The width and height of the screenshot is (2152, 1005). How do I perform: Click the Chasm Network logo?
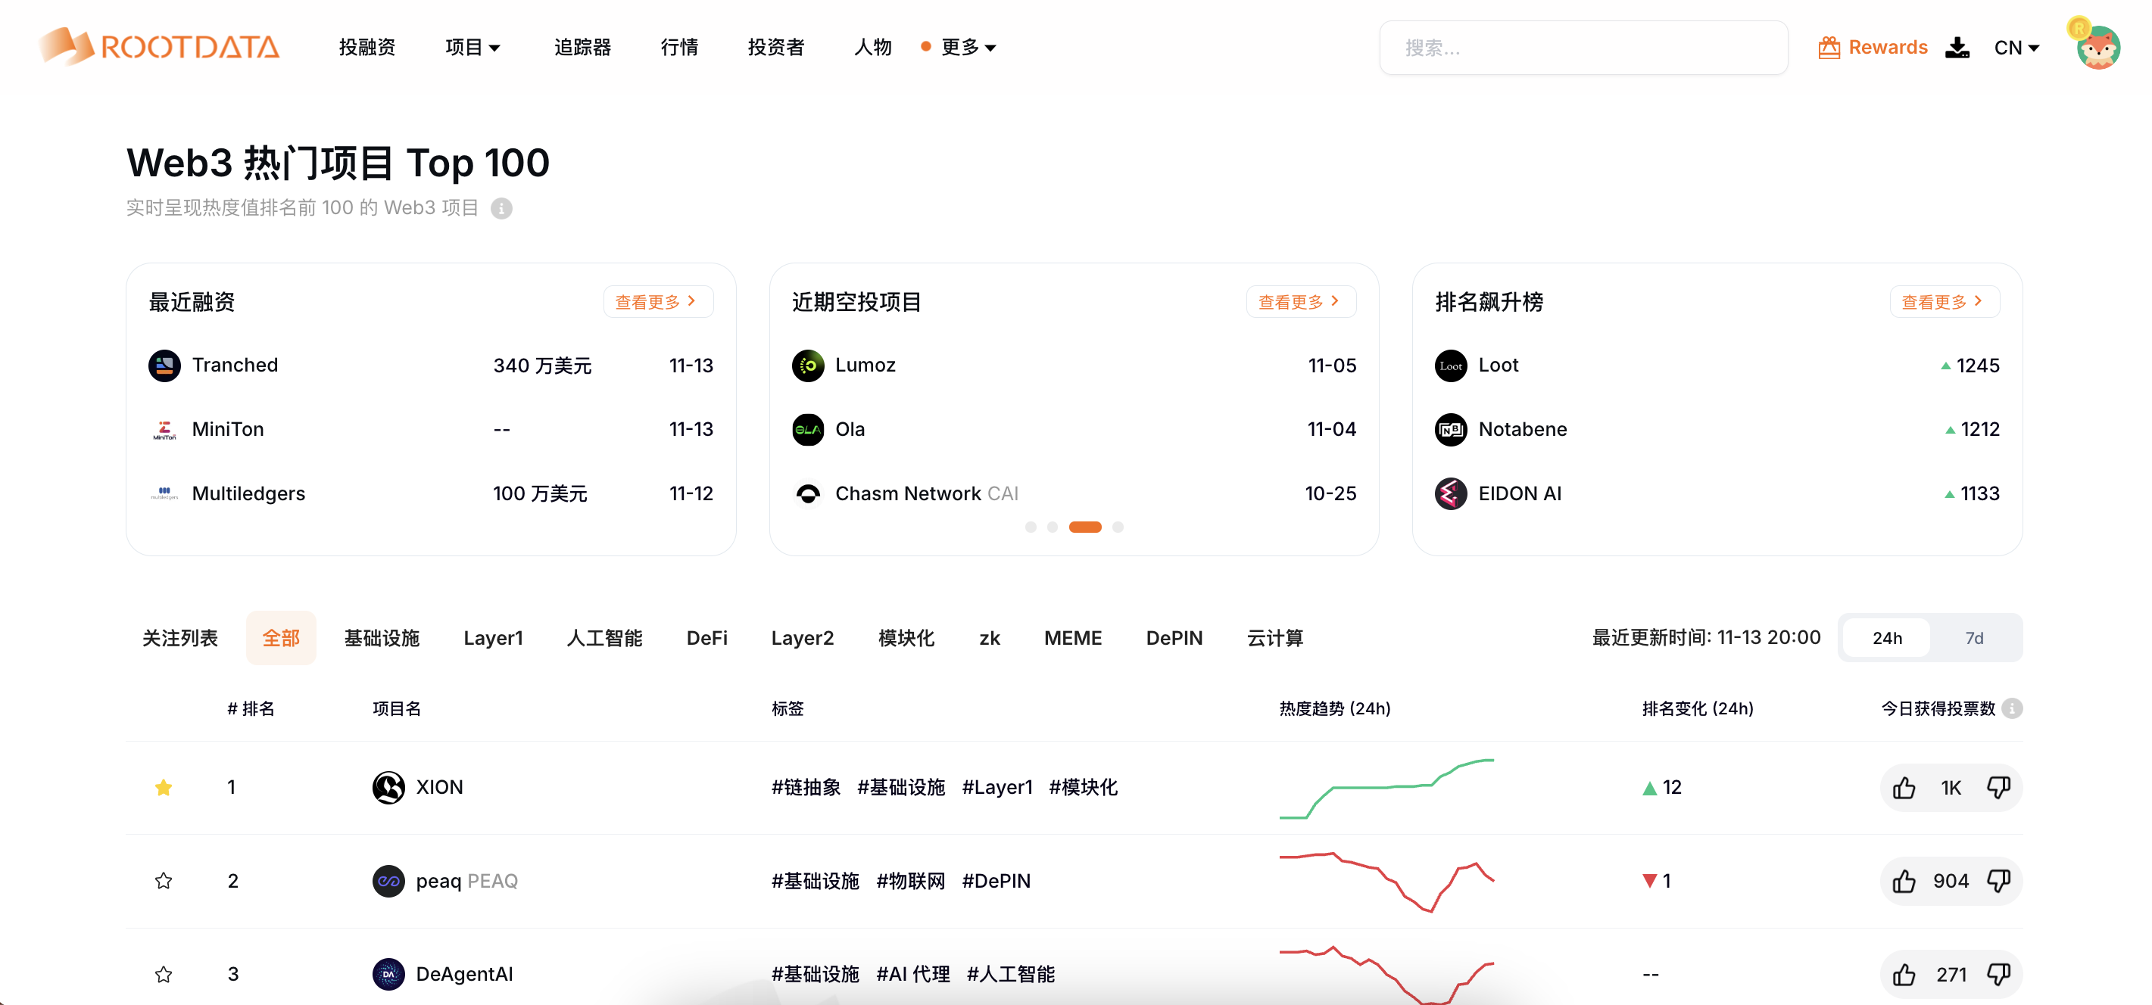[x=808, y=493]
